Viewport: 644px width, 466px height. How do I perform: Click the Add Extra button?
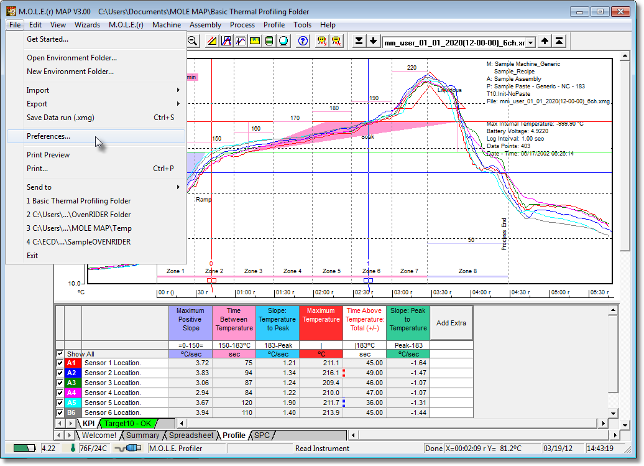point(451,323)
